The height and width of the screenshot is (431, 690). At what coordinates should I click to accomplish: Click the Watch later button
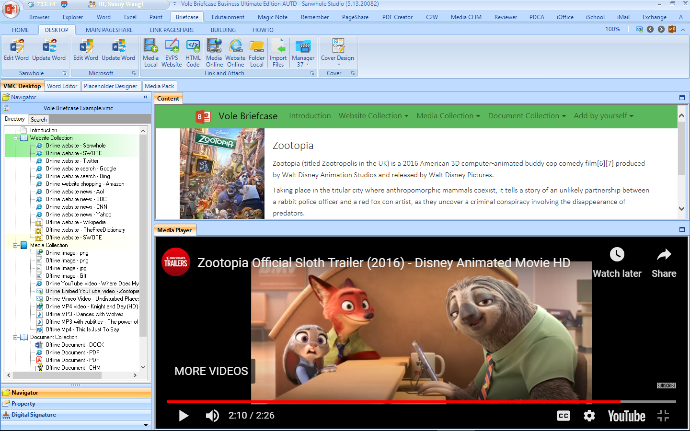(617, 262)
